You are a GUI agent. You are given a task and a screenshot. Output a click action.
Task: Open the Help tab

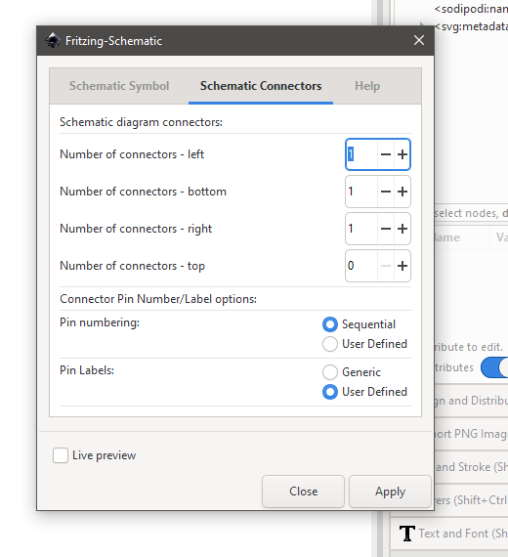pyautogui.click(x=367, y=86)
